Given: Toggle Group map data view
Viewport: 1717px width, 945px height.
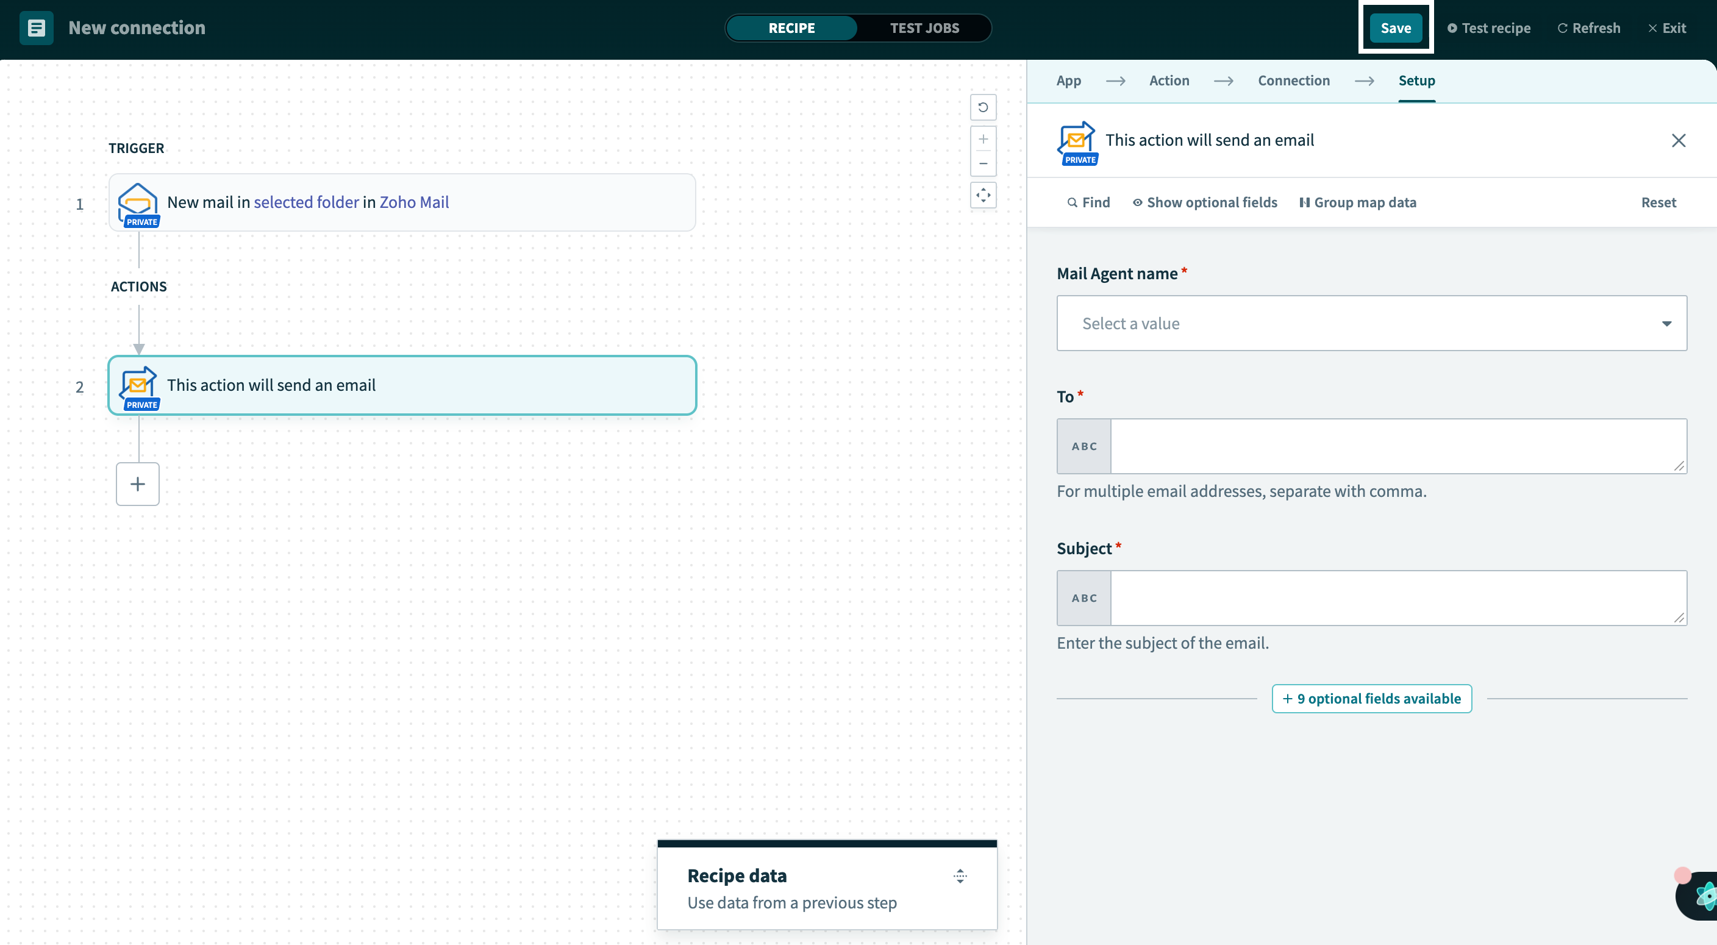Looking at the screenshot, I should 1358,202.
